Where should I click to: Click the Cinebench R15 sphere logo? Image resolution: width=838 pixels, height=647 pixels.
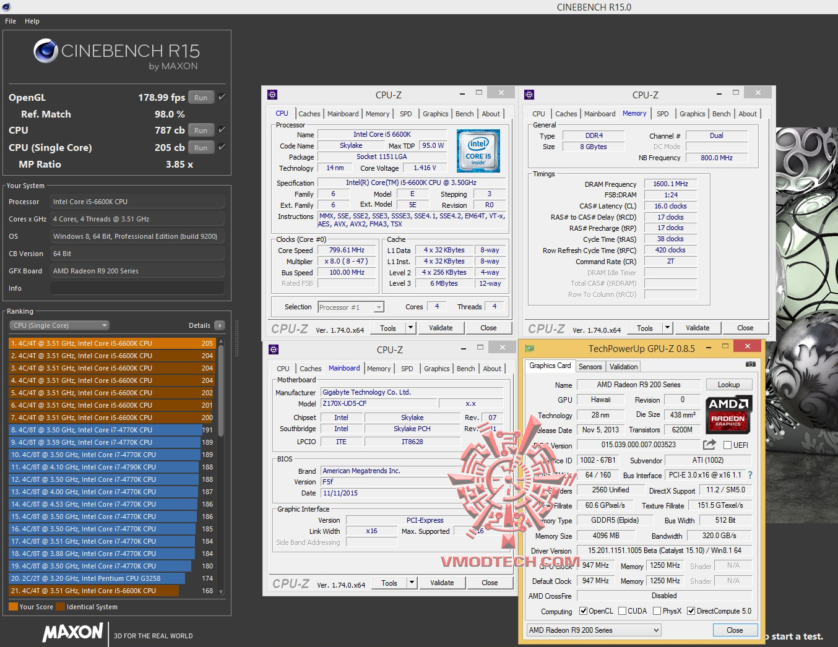click(x=46, y=51)
